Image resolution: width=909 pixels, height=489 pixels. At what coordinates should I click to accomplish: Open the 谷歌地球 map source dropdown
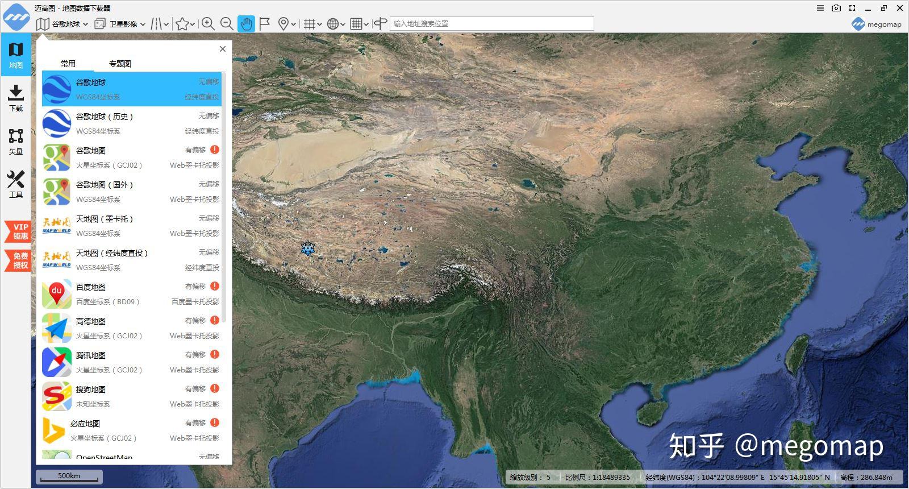click(62, 24)
